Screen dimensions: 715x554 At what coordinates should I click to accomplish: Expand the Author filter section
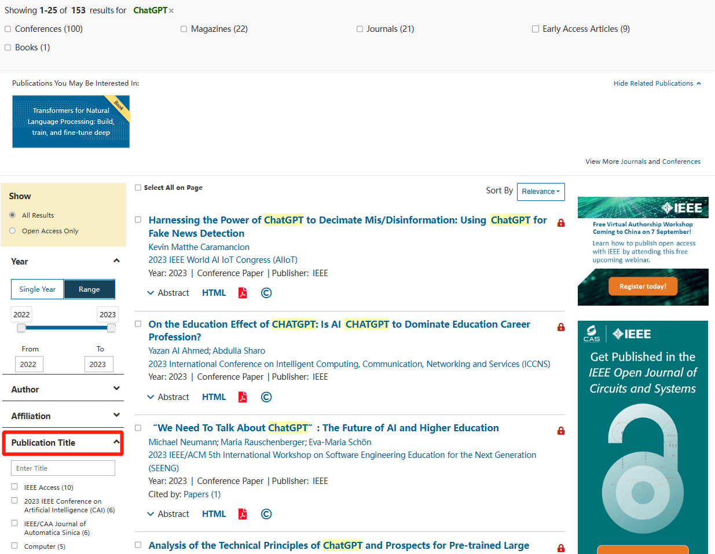click(67, 390)
